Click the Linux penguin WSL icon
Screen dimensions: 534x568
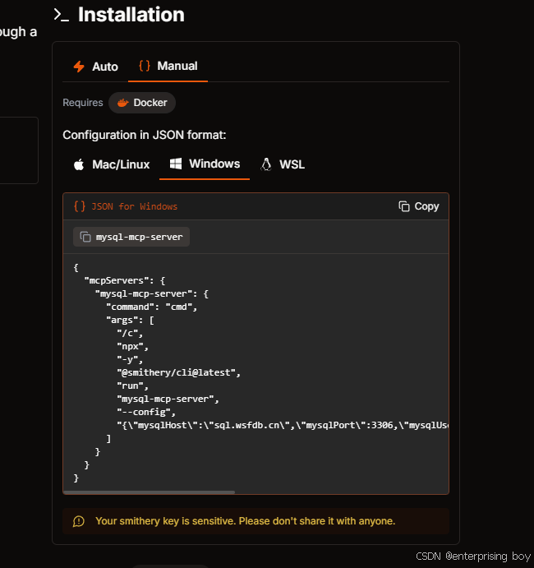(x=266, y=165)
